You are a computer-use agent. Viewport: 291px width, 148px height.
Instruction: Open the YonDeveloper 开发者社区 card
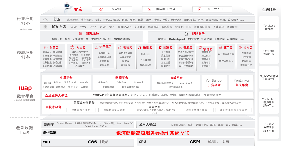click(x=269, y=77)
